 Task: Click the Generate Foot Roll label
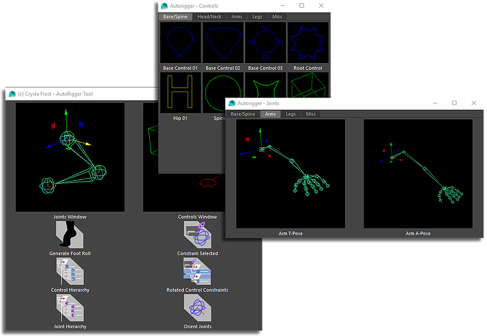[70, 253]
